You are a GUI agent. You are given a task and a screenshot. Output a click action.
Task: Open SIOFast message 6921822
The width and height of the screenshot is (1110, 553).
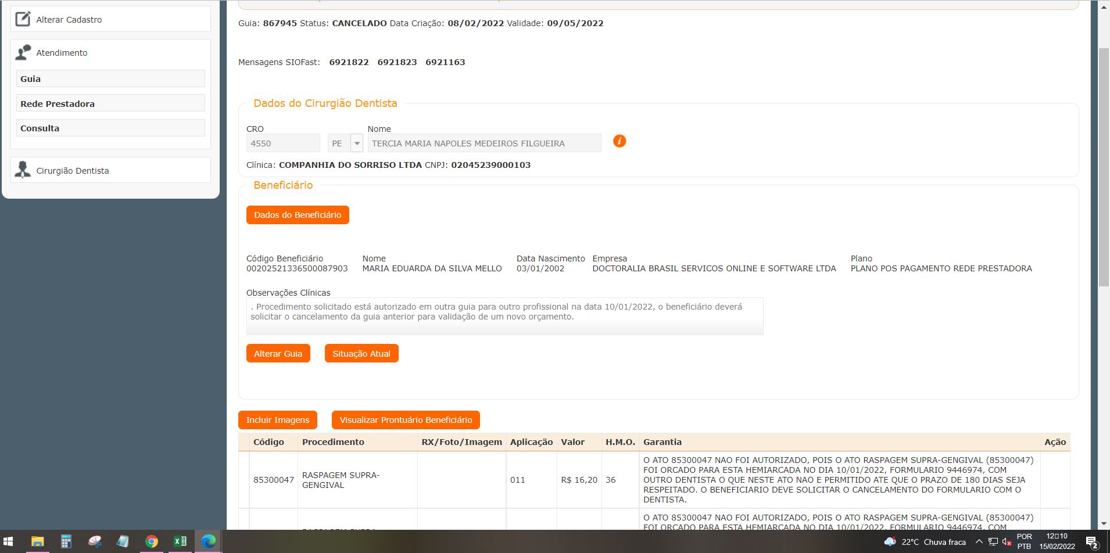tap(349, 62)
